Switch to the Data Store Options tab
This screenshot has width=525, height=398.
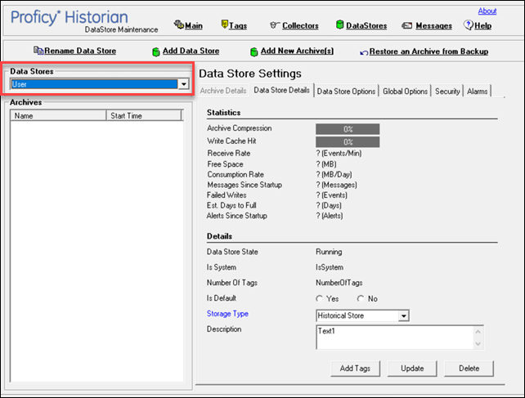346,91
